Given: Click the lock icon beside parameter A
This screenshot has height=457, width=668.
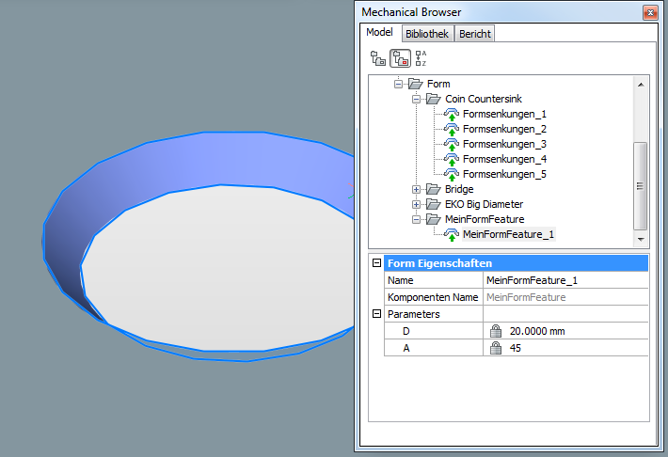Looking at the screenshot, I should 496,348.
